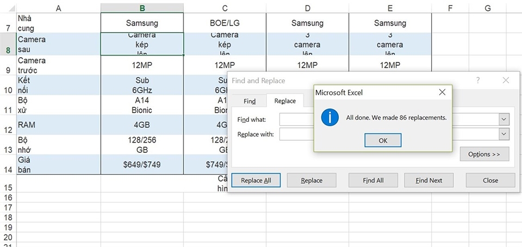Click the Bộ nhớ cell
The height and width of the screenshot is (247, 522).
[59, 145]
